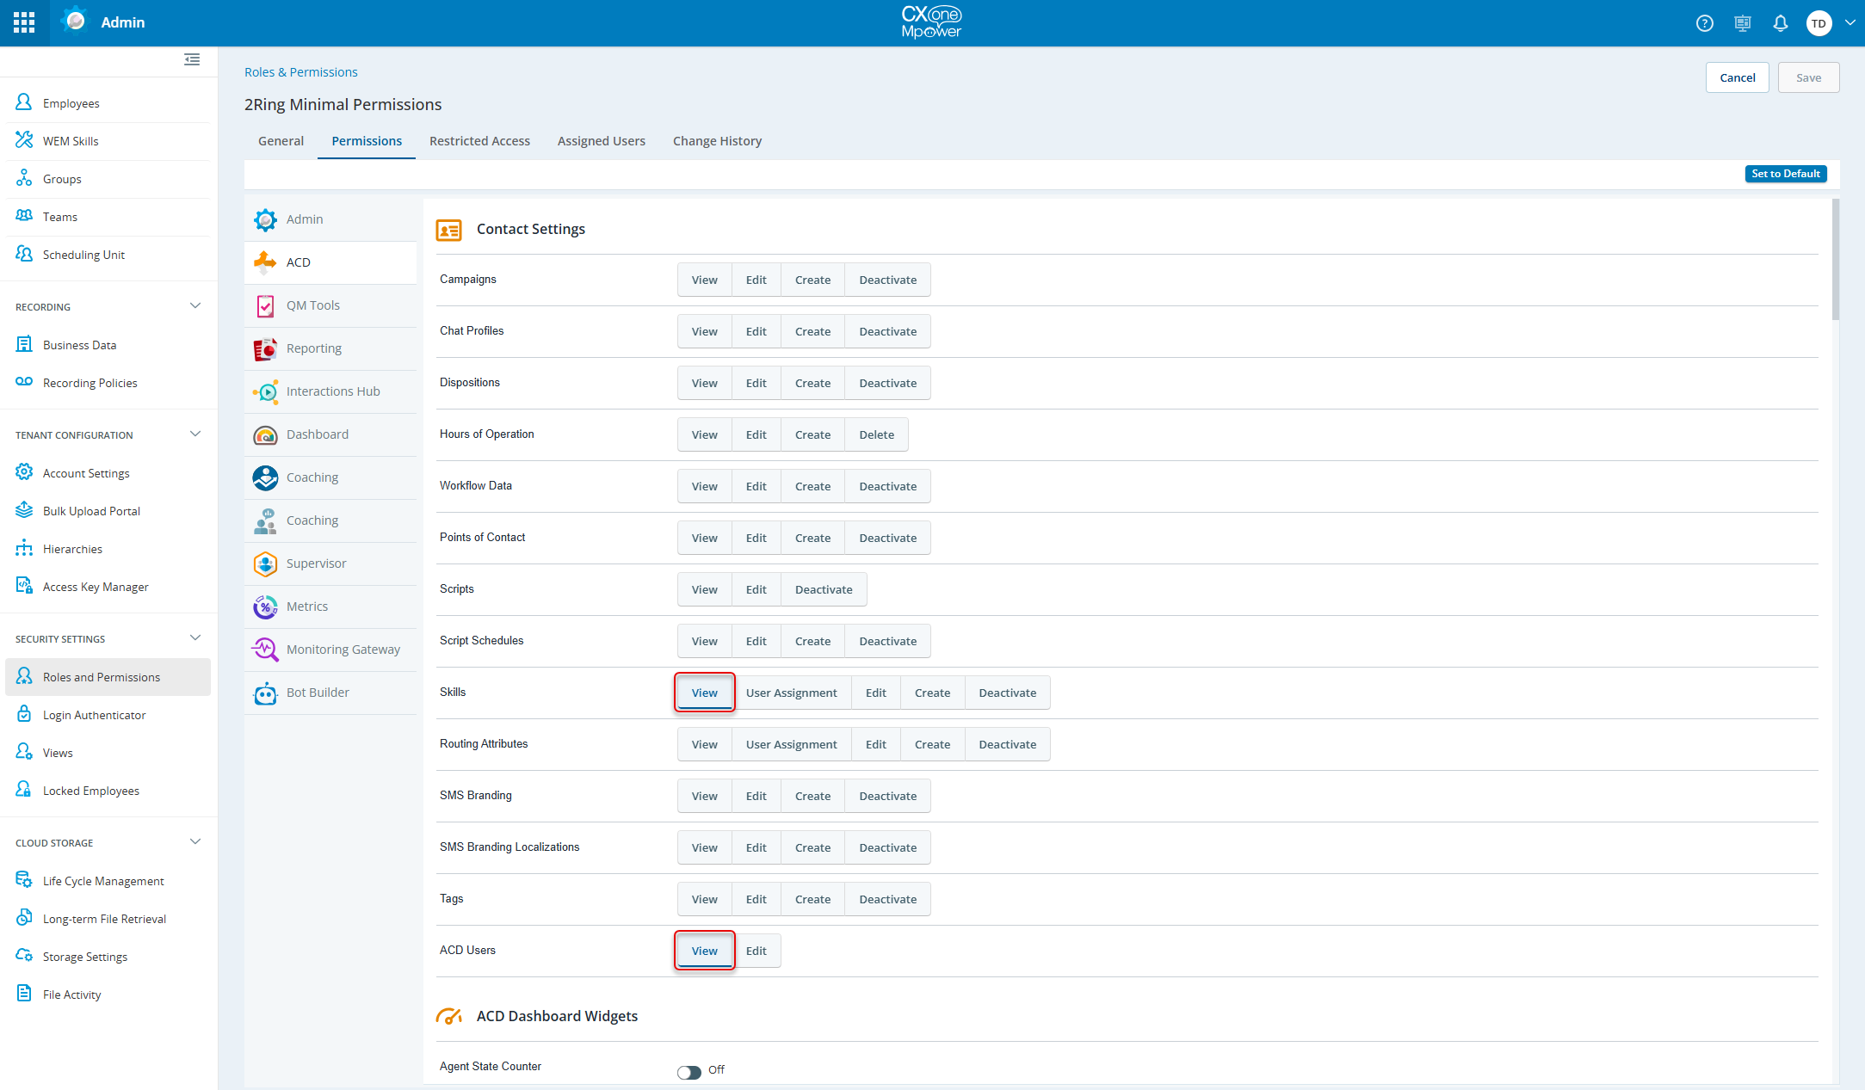Select the ACD permissions category row
The width and height of the screenshot is (1865, 1090).
pyautogui.click(x=330, y=262)
